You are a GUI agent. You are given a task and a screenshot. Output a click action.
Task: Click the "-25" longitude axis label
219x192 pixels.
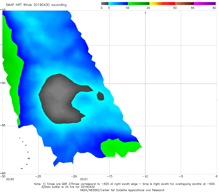coord(38,176)
